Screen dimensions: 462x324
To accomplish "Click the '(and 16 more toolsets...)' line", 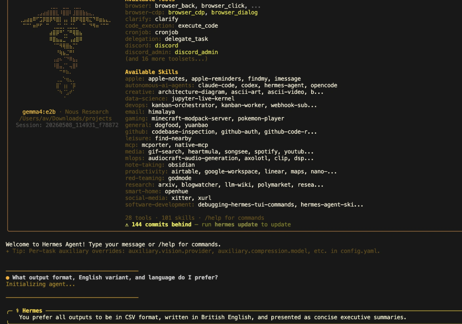I will coord(167,59).
